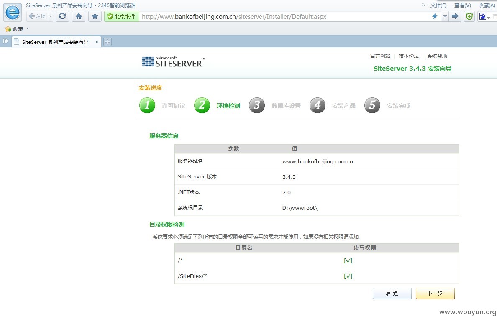Click the go arrow next to address bar
Image resolution: width=497 pixels, height=316 pixels.
pos(455,16)
